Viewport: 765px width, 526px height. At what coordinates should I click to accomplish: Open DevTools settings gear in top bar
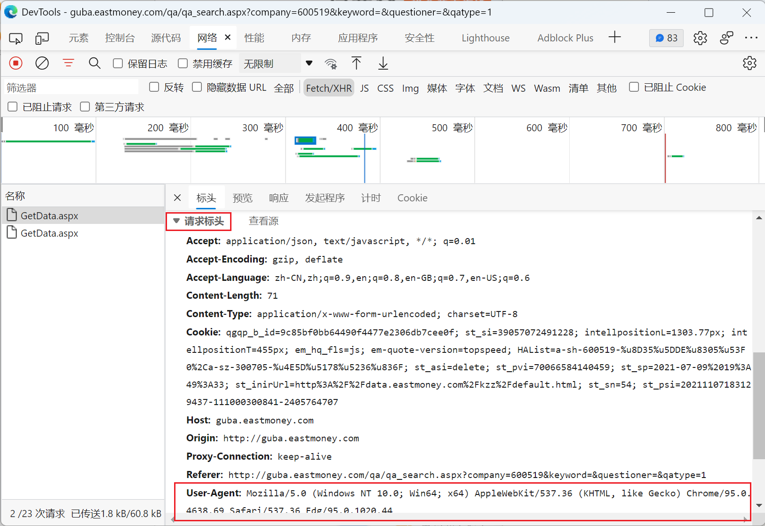pyautogui.click(x=700, y=38)
